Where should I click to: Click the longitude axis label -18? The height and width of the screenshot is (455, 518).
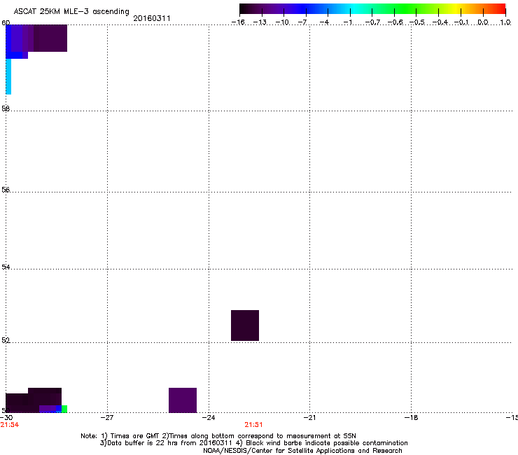(411, 418)
